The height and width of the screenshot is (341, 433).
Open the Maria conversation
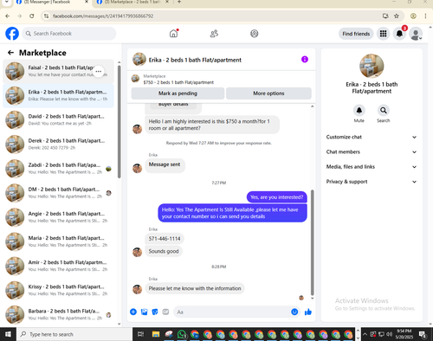[58, 241]
